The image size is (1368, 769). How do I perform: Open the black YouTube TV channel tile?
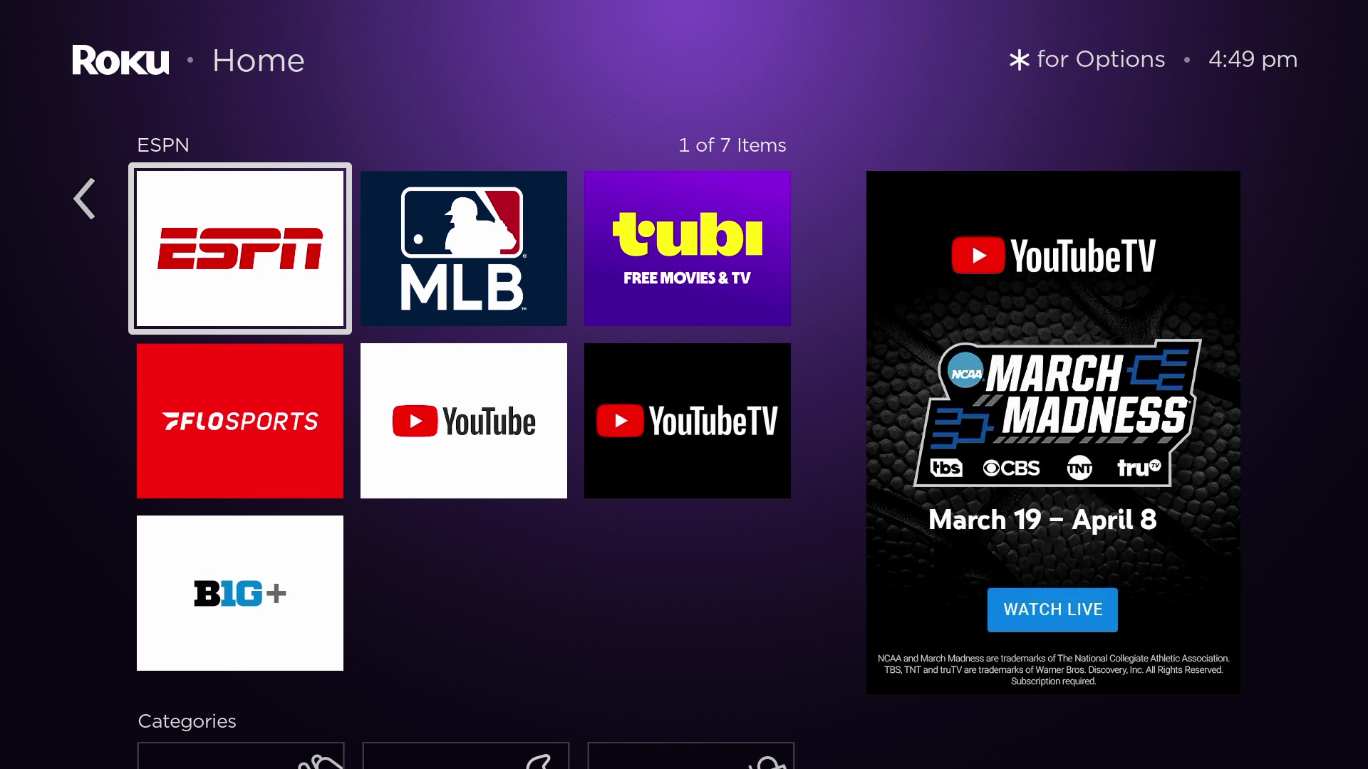tap(688, 421)
